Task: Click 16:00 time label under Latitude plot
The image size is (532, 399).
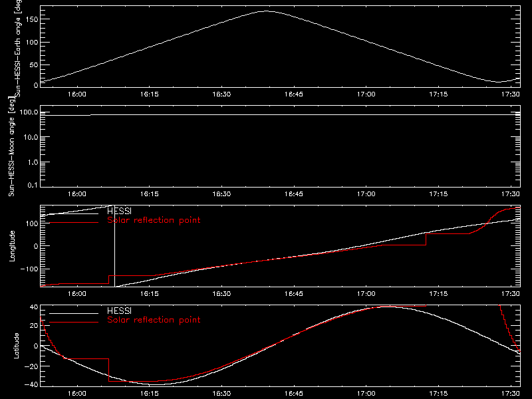Action: 77,394
